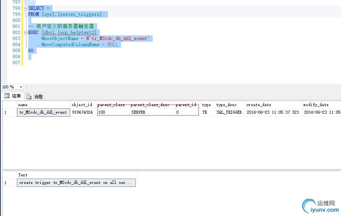Select the SQL_TRIGGER type_desc cell
Image resolution: width=341 pixels, height=216 pixels.
pos(229,113)
